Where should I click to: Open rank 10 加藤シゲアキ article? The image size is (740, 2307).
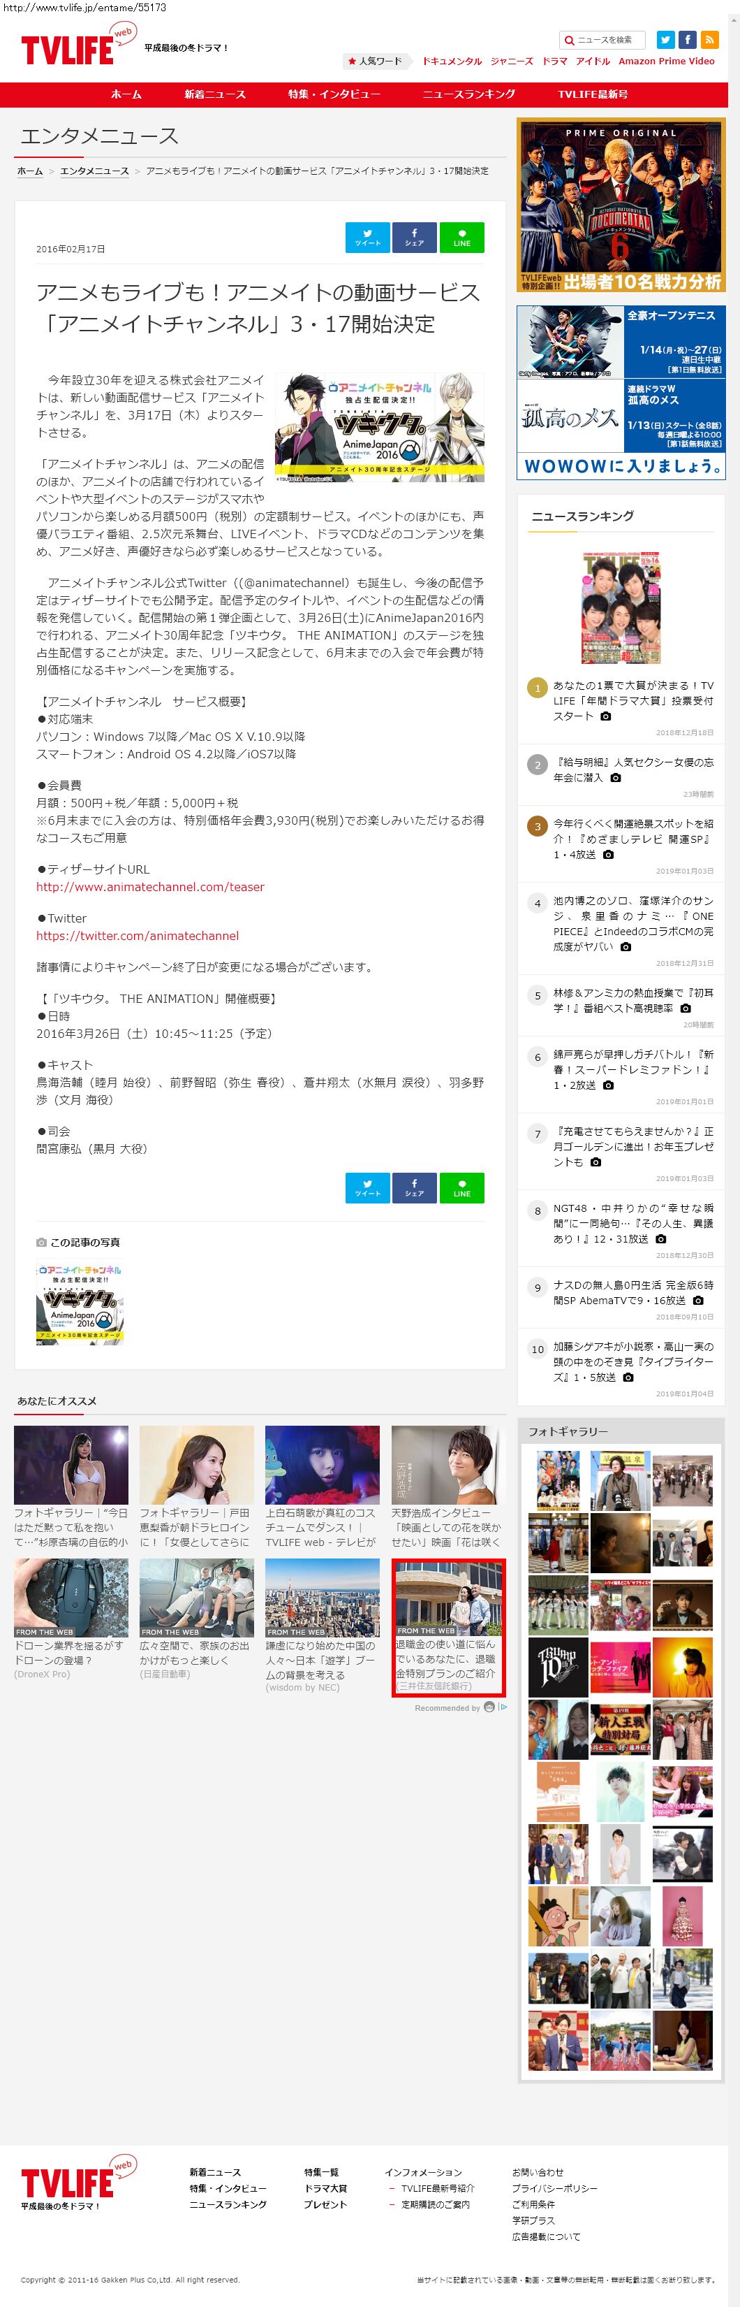(633, 1361)
